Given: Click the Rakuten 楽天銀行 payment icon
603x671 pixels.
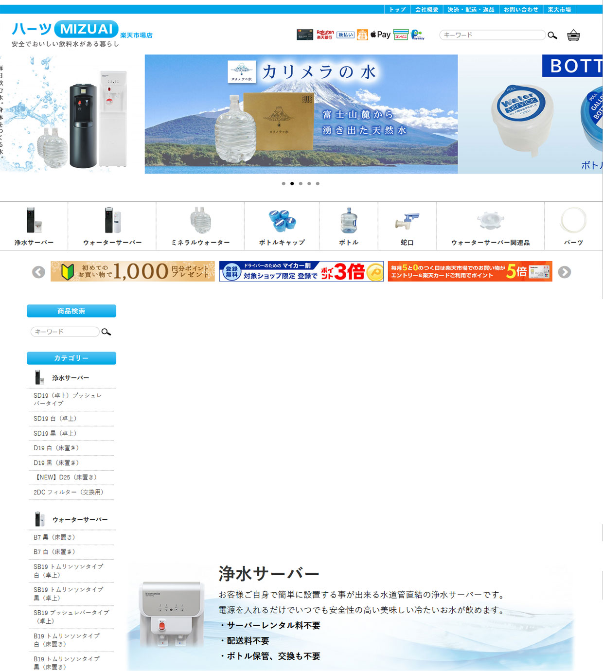Looking at the screenshot, I should point(325,35).
